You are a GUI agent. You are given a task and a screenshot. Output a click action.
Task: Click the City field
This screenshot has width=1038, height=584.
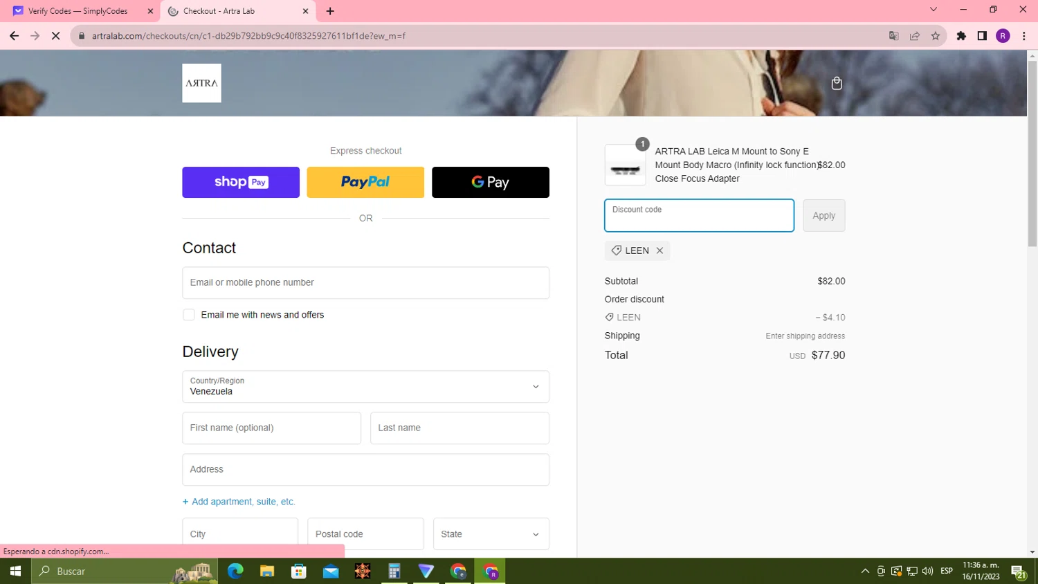click(240, 534)
